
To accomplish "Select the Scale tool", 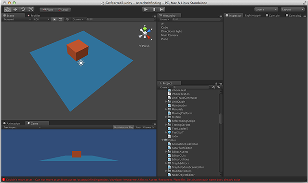I will coord(31,10).
